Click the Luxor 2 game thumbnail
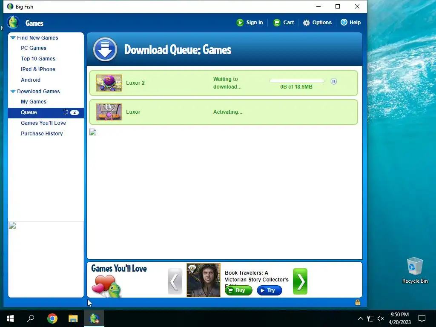Image resolution: width=436 pixels, height=327 pixels. (x=109, y=83)
